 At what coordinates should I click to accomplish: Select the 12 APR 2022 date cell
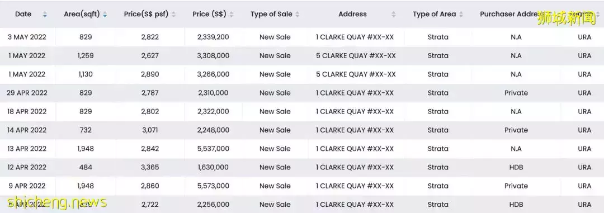click(x=27, y=167)
